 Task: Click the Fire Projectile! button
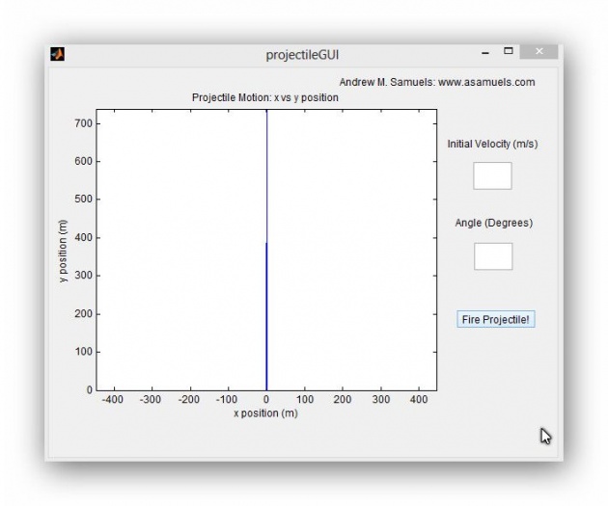tap(495, 319)
